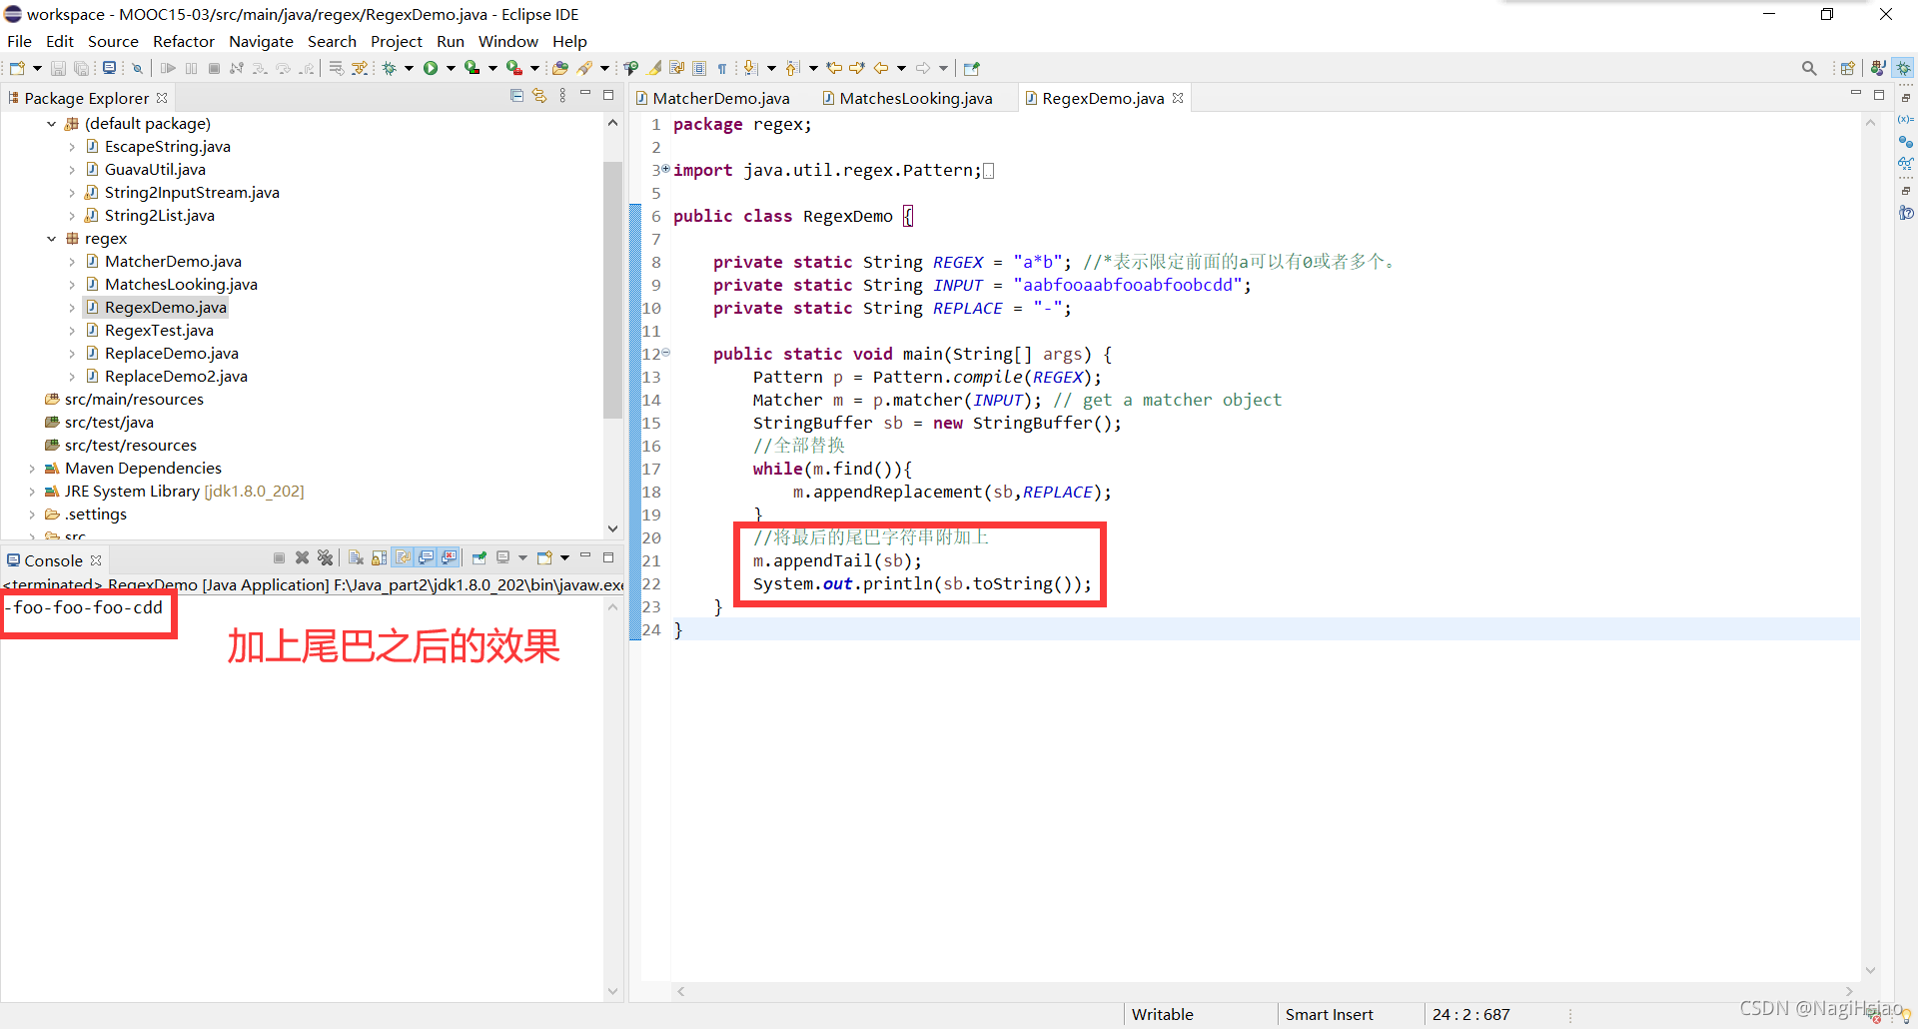Switch to the MatcherDemo.java editor tab
Image resolution: width=1918 pixels, height=1029 pixels.
click(712, 98)
